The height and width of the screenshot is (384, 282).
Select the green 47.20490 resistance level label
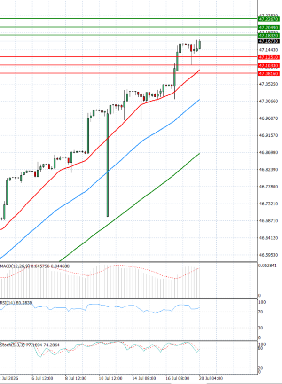[x=268, y=27]
